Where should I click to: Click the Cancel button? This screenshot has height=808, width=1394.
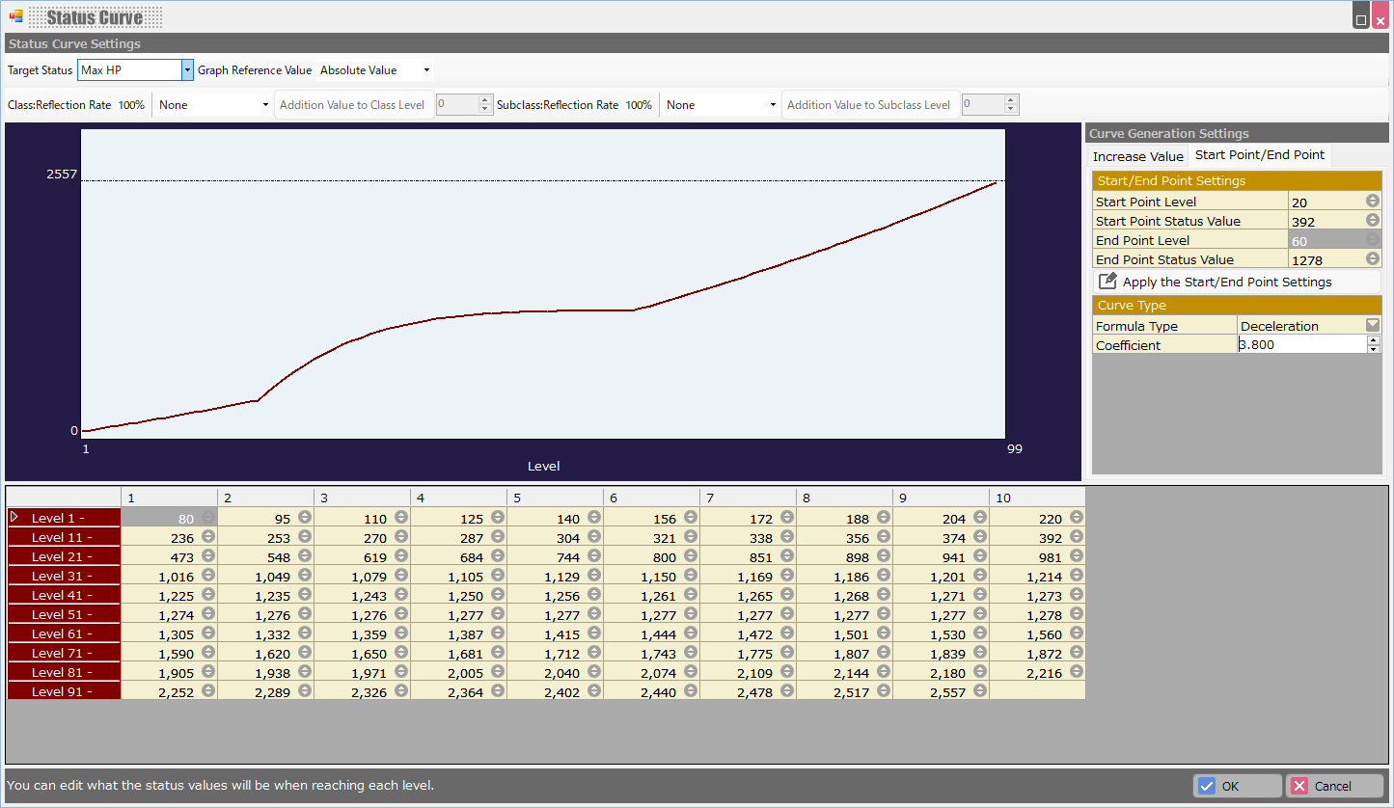pyautogui.click(x=1334, y=786)
